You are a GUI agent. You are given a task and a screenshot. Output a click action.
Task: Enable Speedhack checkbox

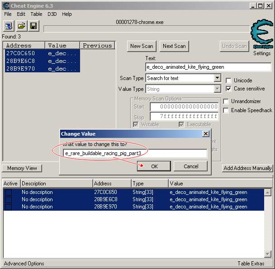click(x=226, y=110)
